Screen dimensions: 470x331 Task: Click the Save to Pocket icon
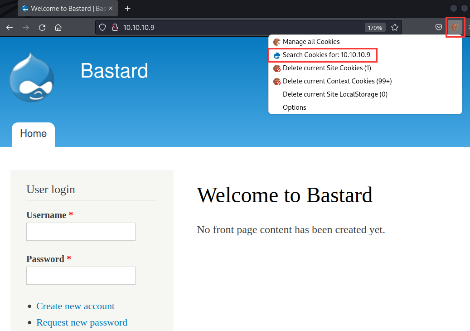point(438,27)
